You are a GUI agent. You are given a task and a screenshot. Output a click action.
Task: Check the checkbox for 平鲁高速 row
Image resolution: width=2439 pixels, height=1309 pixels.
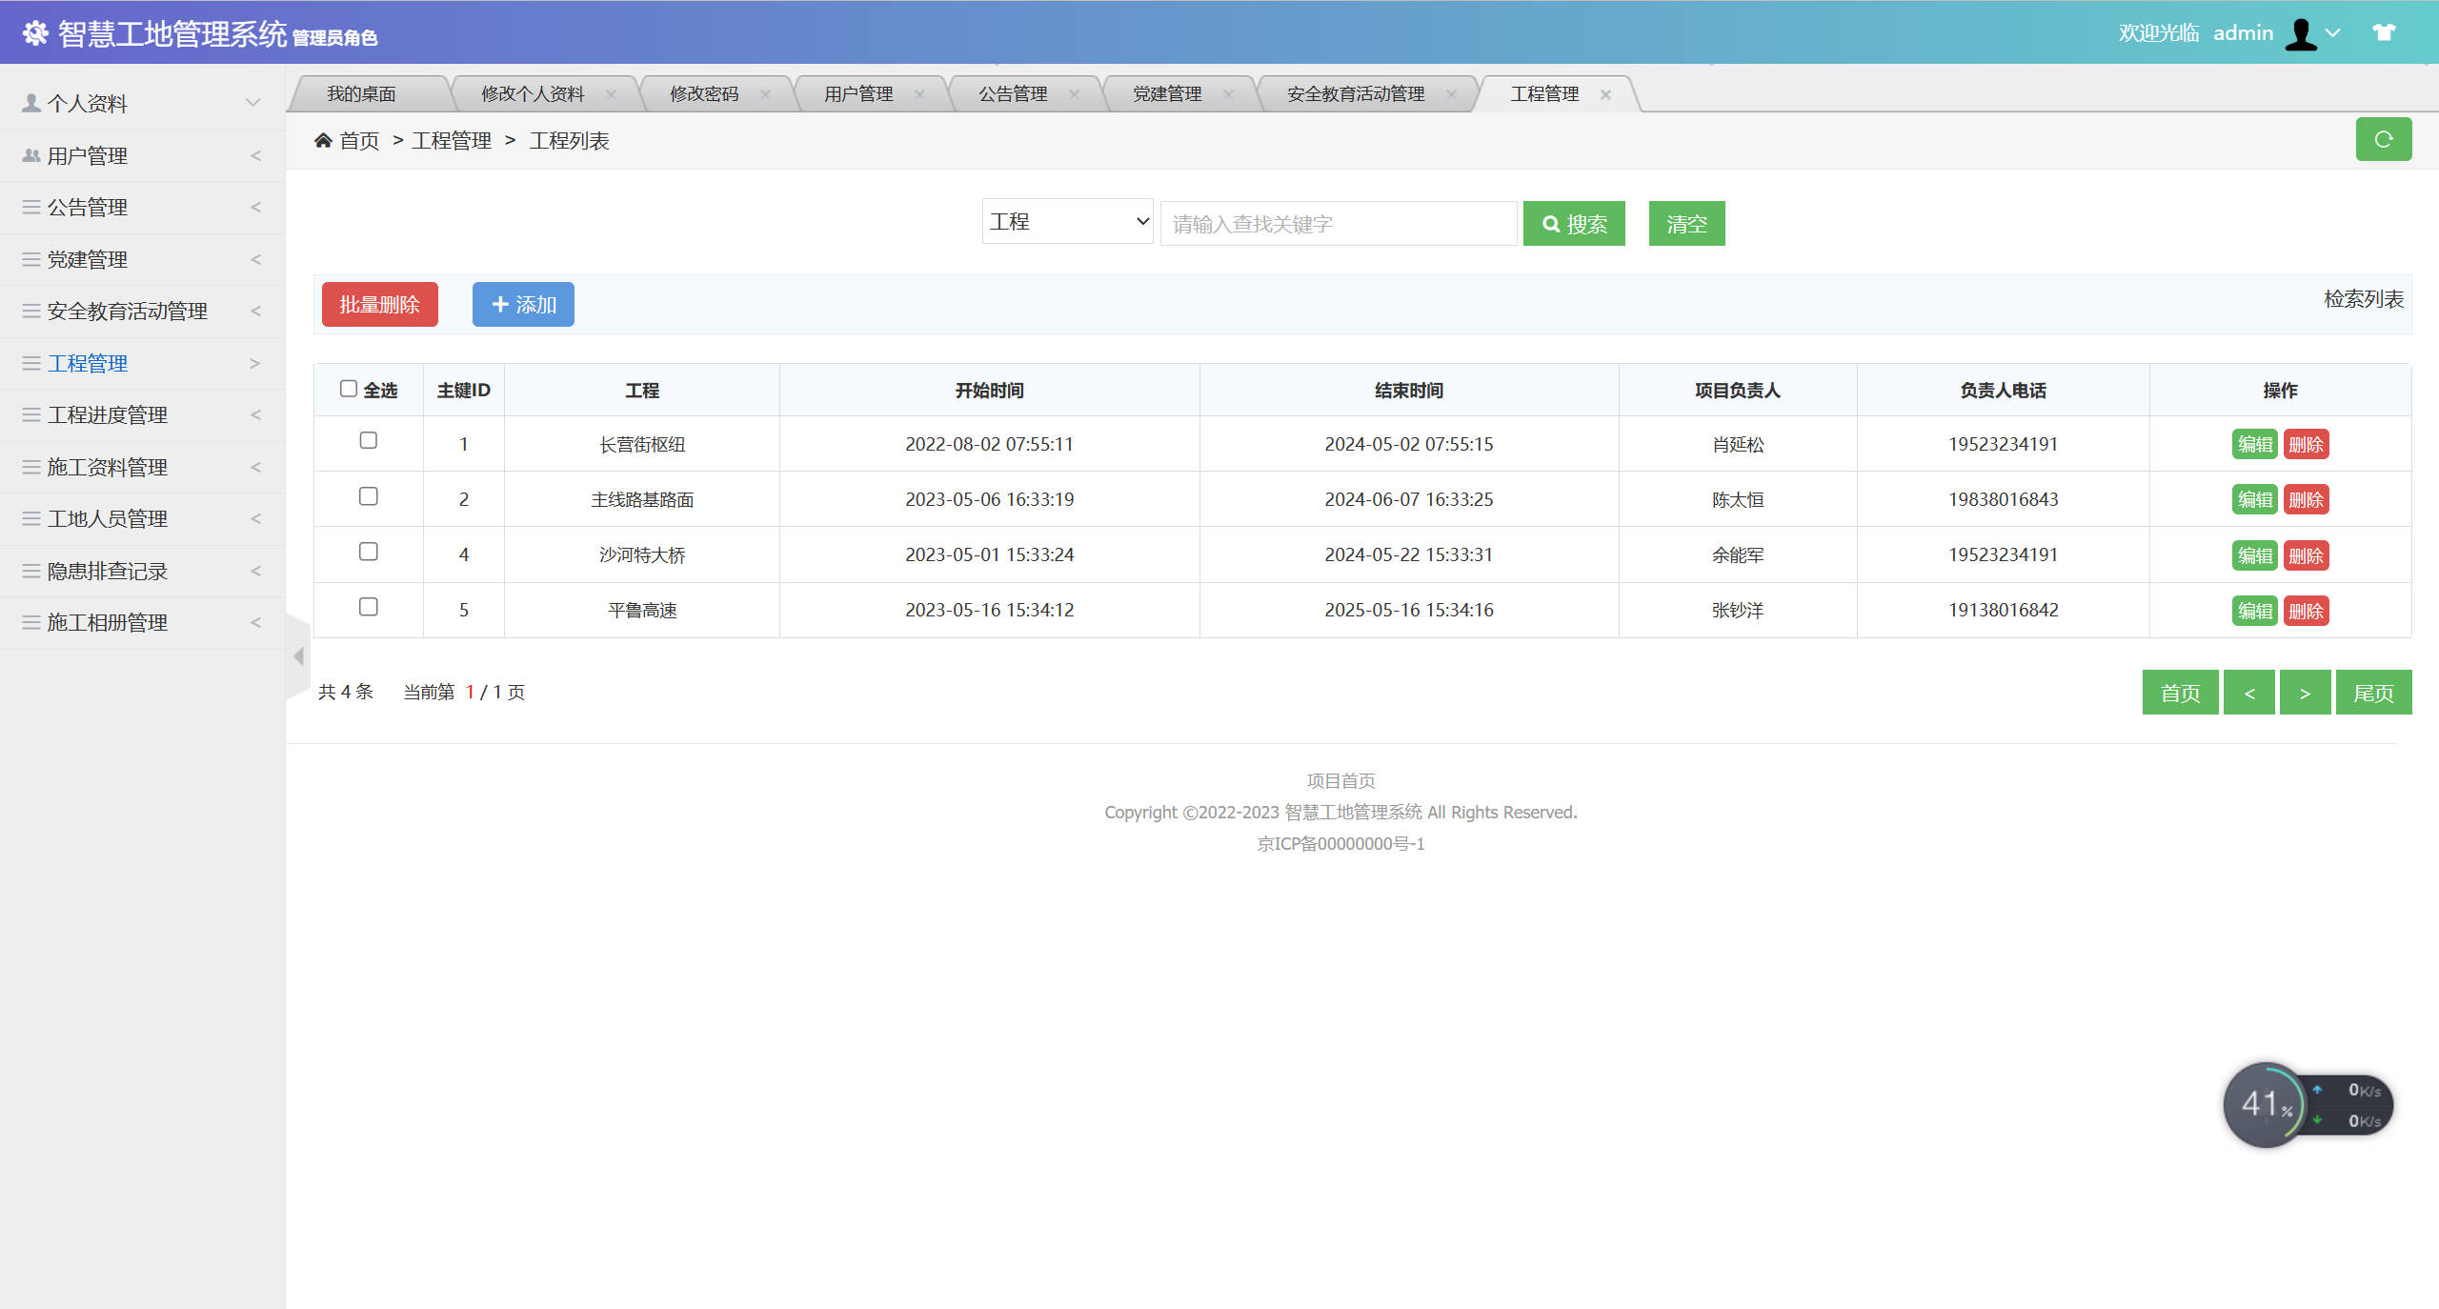tap(369, 607)
